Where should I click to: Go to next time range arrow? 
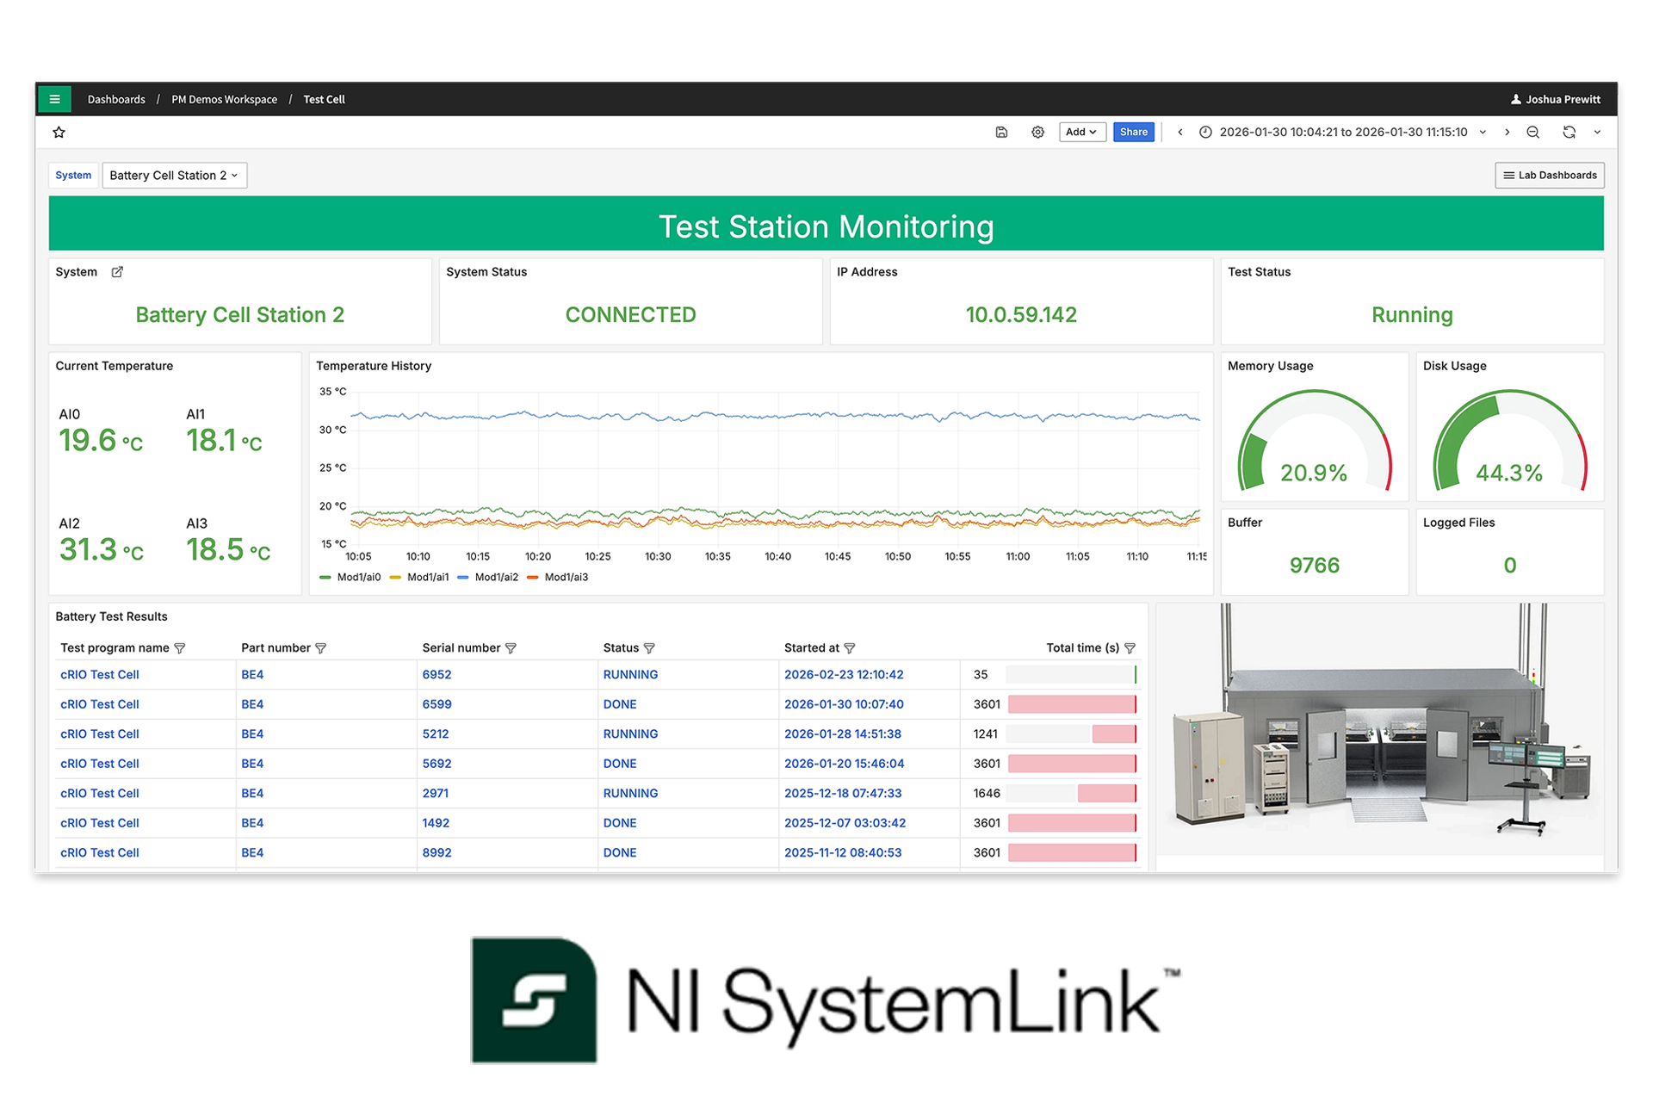click(1507, 132)
